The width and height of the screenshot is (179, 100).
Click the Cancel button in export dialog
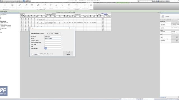click(x=68, y=54)
